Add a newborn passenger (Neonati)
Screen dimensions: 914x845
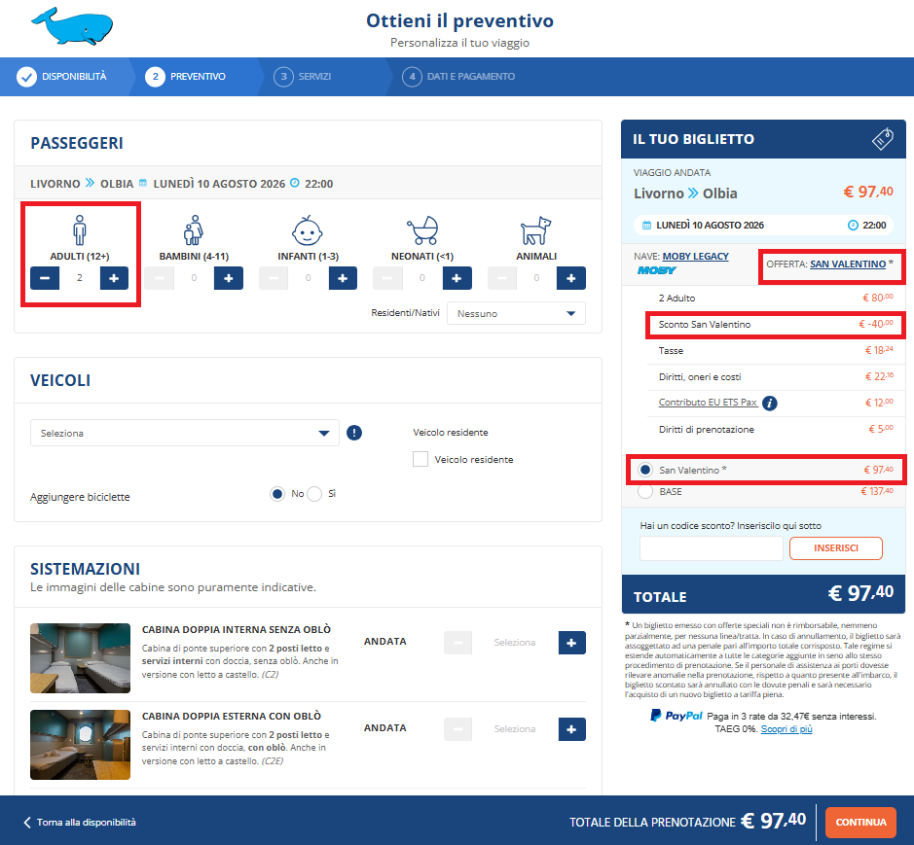point(457,278)
